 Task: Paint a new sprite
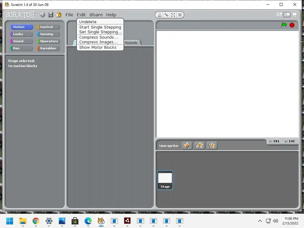click(x=187, y=145)
